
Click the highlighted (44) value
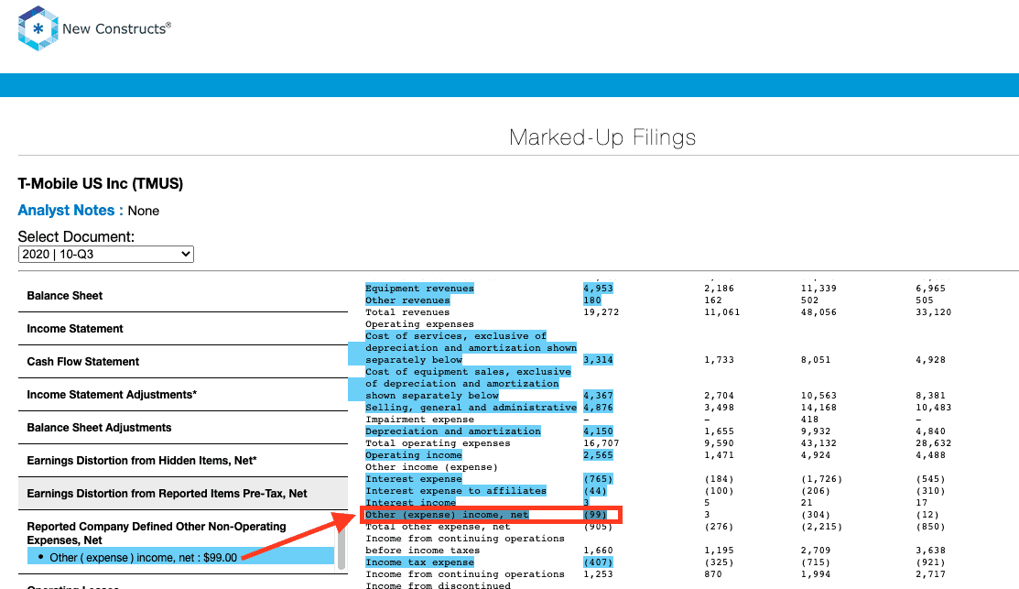[x=595, y=491]
